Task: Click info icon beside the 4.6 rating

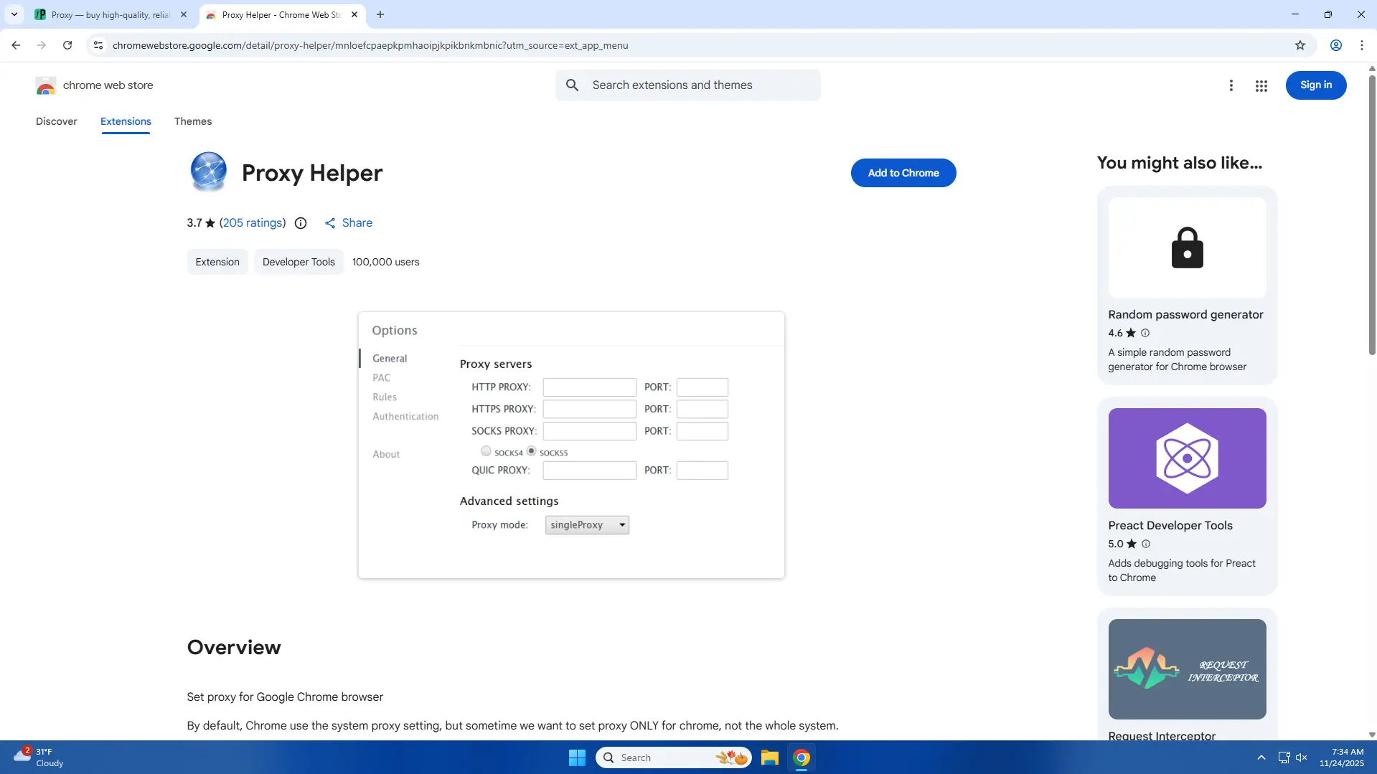Action: point(1145,333)
